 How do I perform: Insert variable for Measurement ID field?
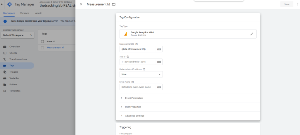[159, 49]
